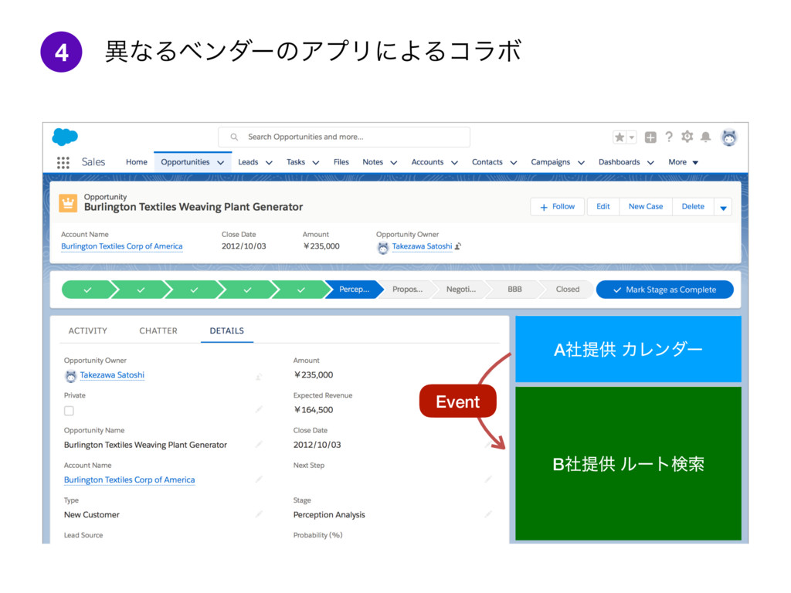Click the favorites star icon
This screenshot has width=791, height=593.
(x=620, y=137)
